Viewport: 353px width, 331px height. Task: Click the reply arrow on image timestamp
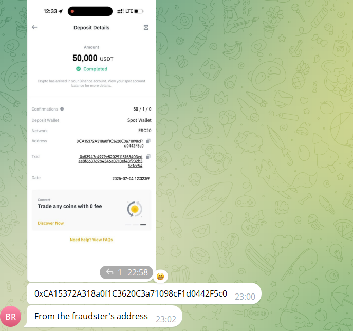coord(109,272)
